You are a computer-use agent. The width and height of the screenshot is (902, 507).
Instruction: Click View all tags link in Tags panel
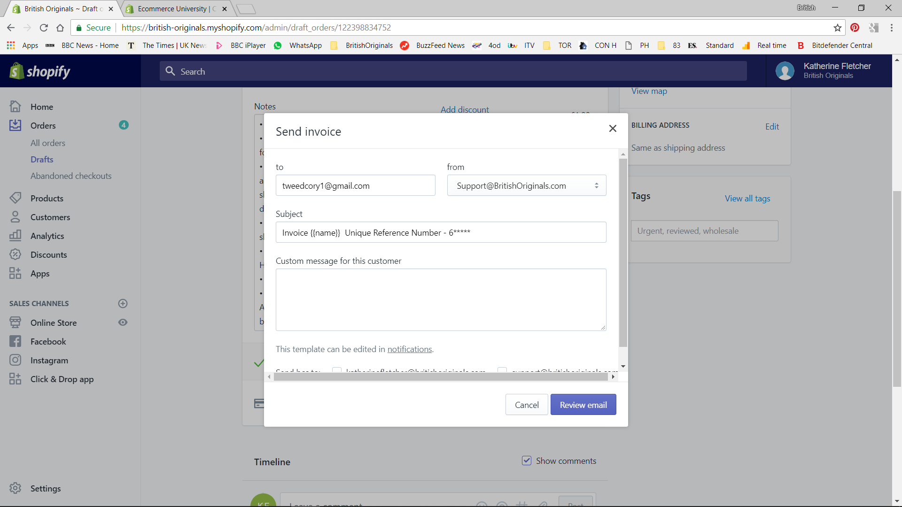click(x=747, y=198)
